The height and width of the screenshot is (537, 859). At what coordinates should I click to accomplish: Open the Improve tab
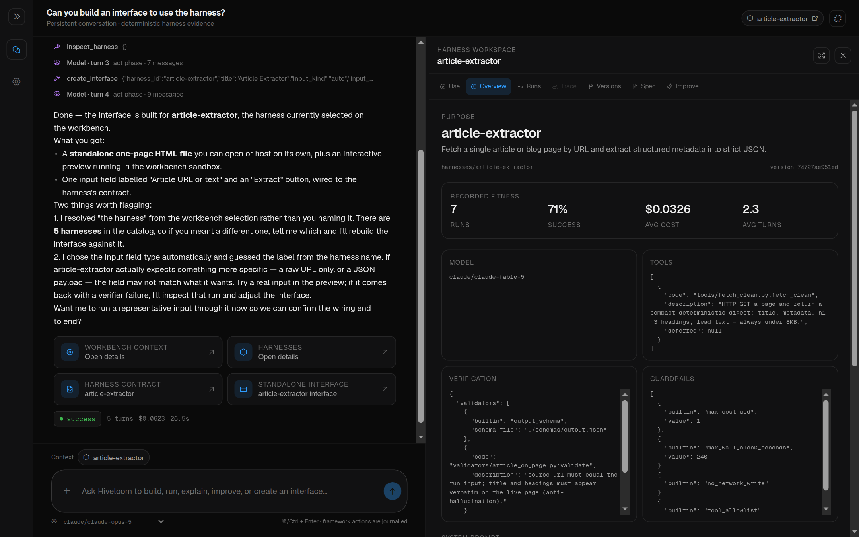682,86
